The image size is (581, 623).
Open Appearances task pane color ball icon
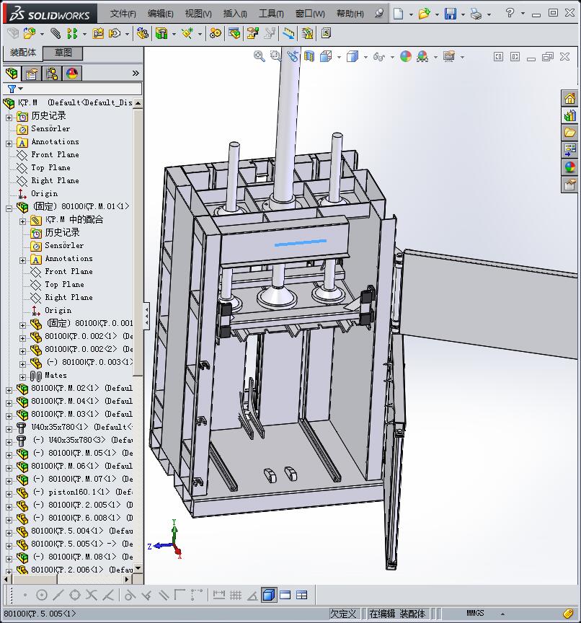tap(569, 167)
